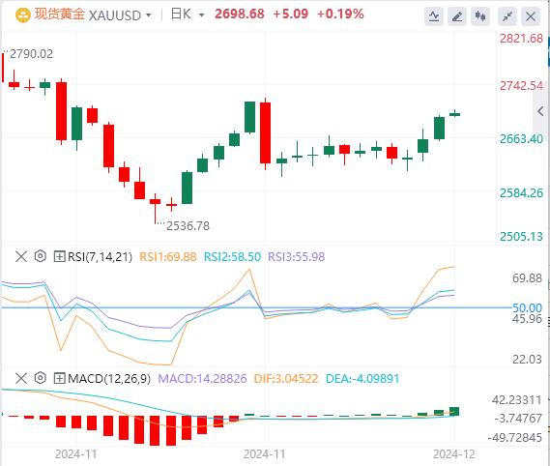Viewport: 550px width, 466px height.
Task: Close the chart with the X icon
Action: click(531, 16)
